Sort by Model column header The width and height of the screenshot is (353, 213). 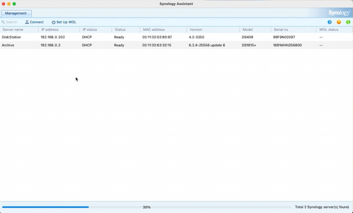coord(255,30)
